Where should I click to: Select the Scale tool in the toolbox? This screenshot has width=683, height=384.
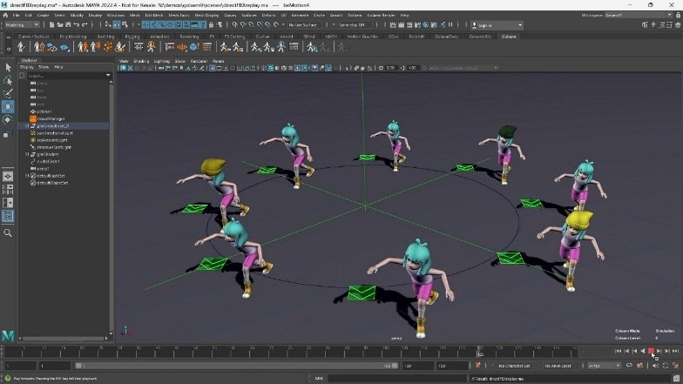click(x=8, y=134)
